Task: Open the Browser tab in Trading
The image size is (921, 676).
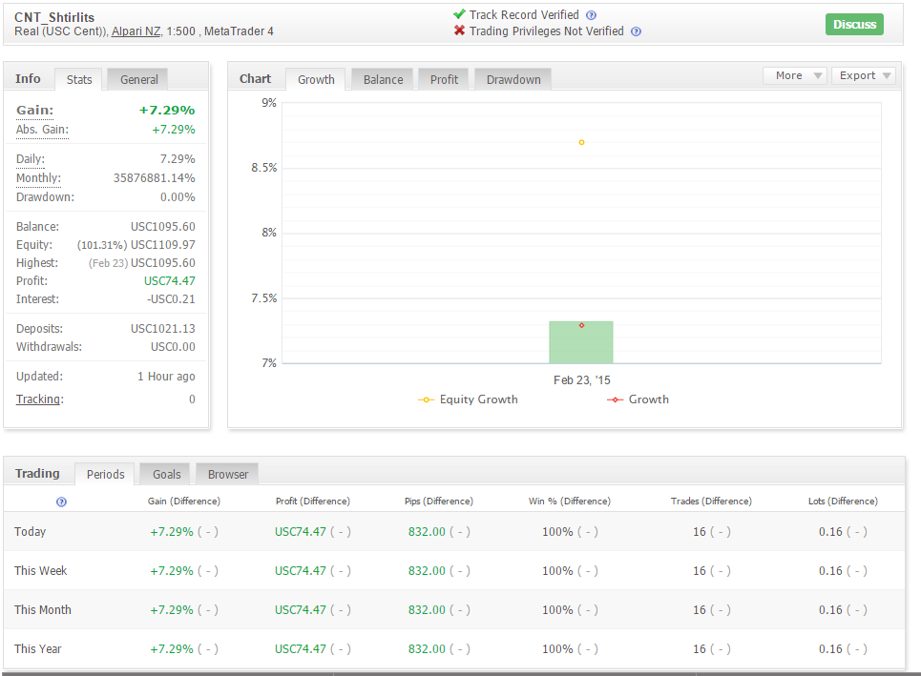Action: [228, 474]
